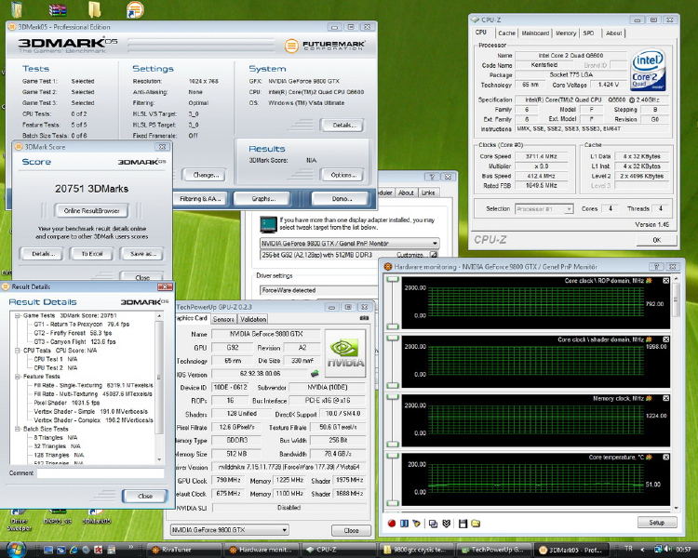
Task: Click the double-chevron icon in Hardware monitoring toolbar
Action: tap(446, 524)
